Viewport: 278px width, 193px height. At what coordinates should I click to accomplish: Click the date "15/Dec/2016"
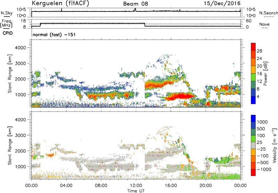pyautogui.click(x=222, y=3)
